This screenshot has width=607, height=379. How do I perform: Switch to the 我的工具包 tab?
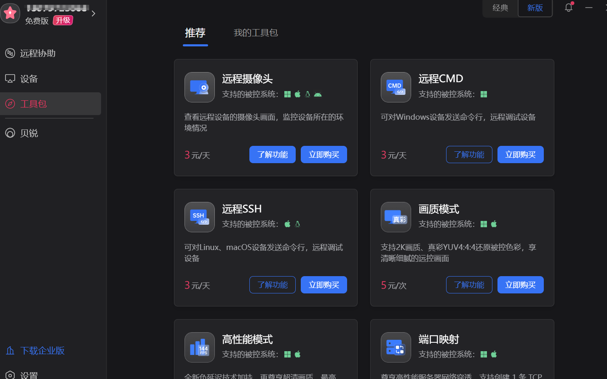pos(256,33)
